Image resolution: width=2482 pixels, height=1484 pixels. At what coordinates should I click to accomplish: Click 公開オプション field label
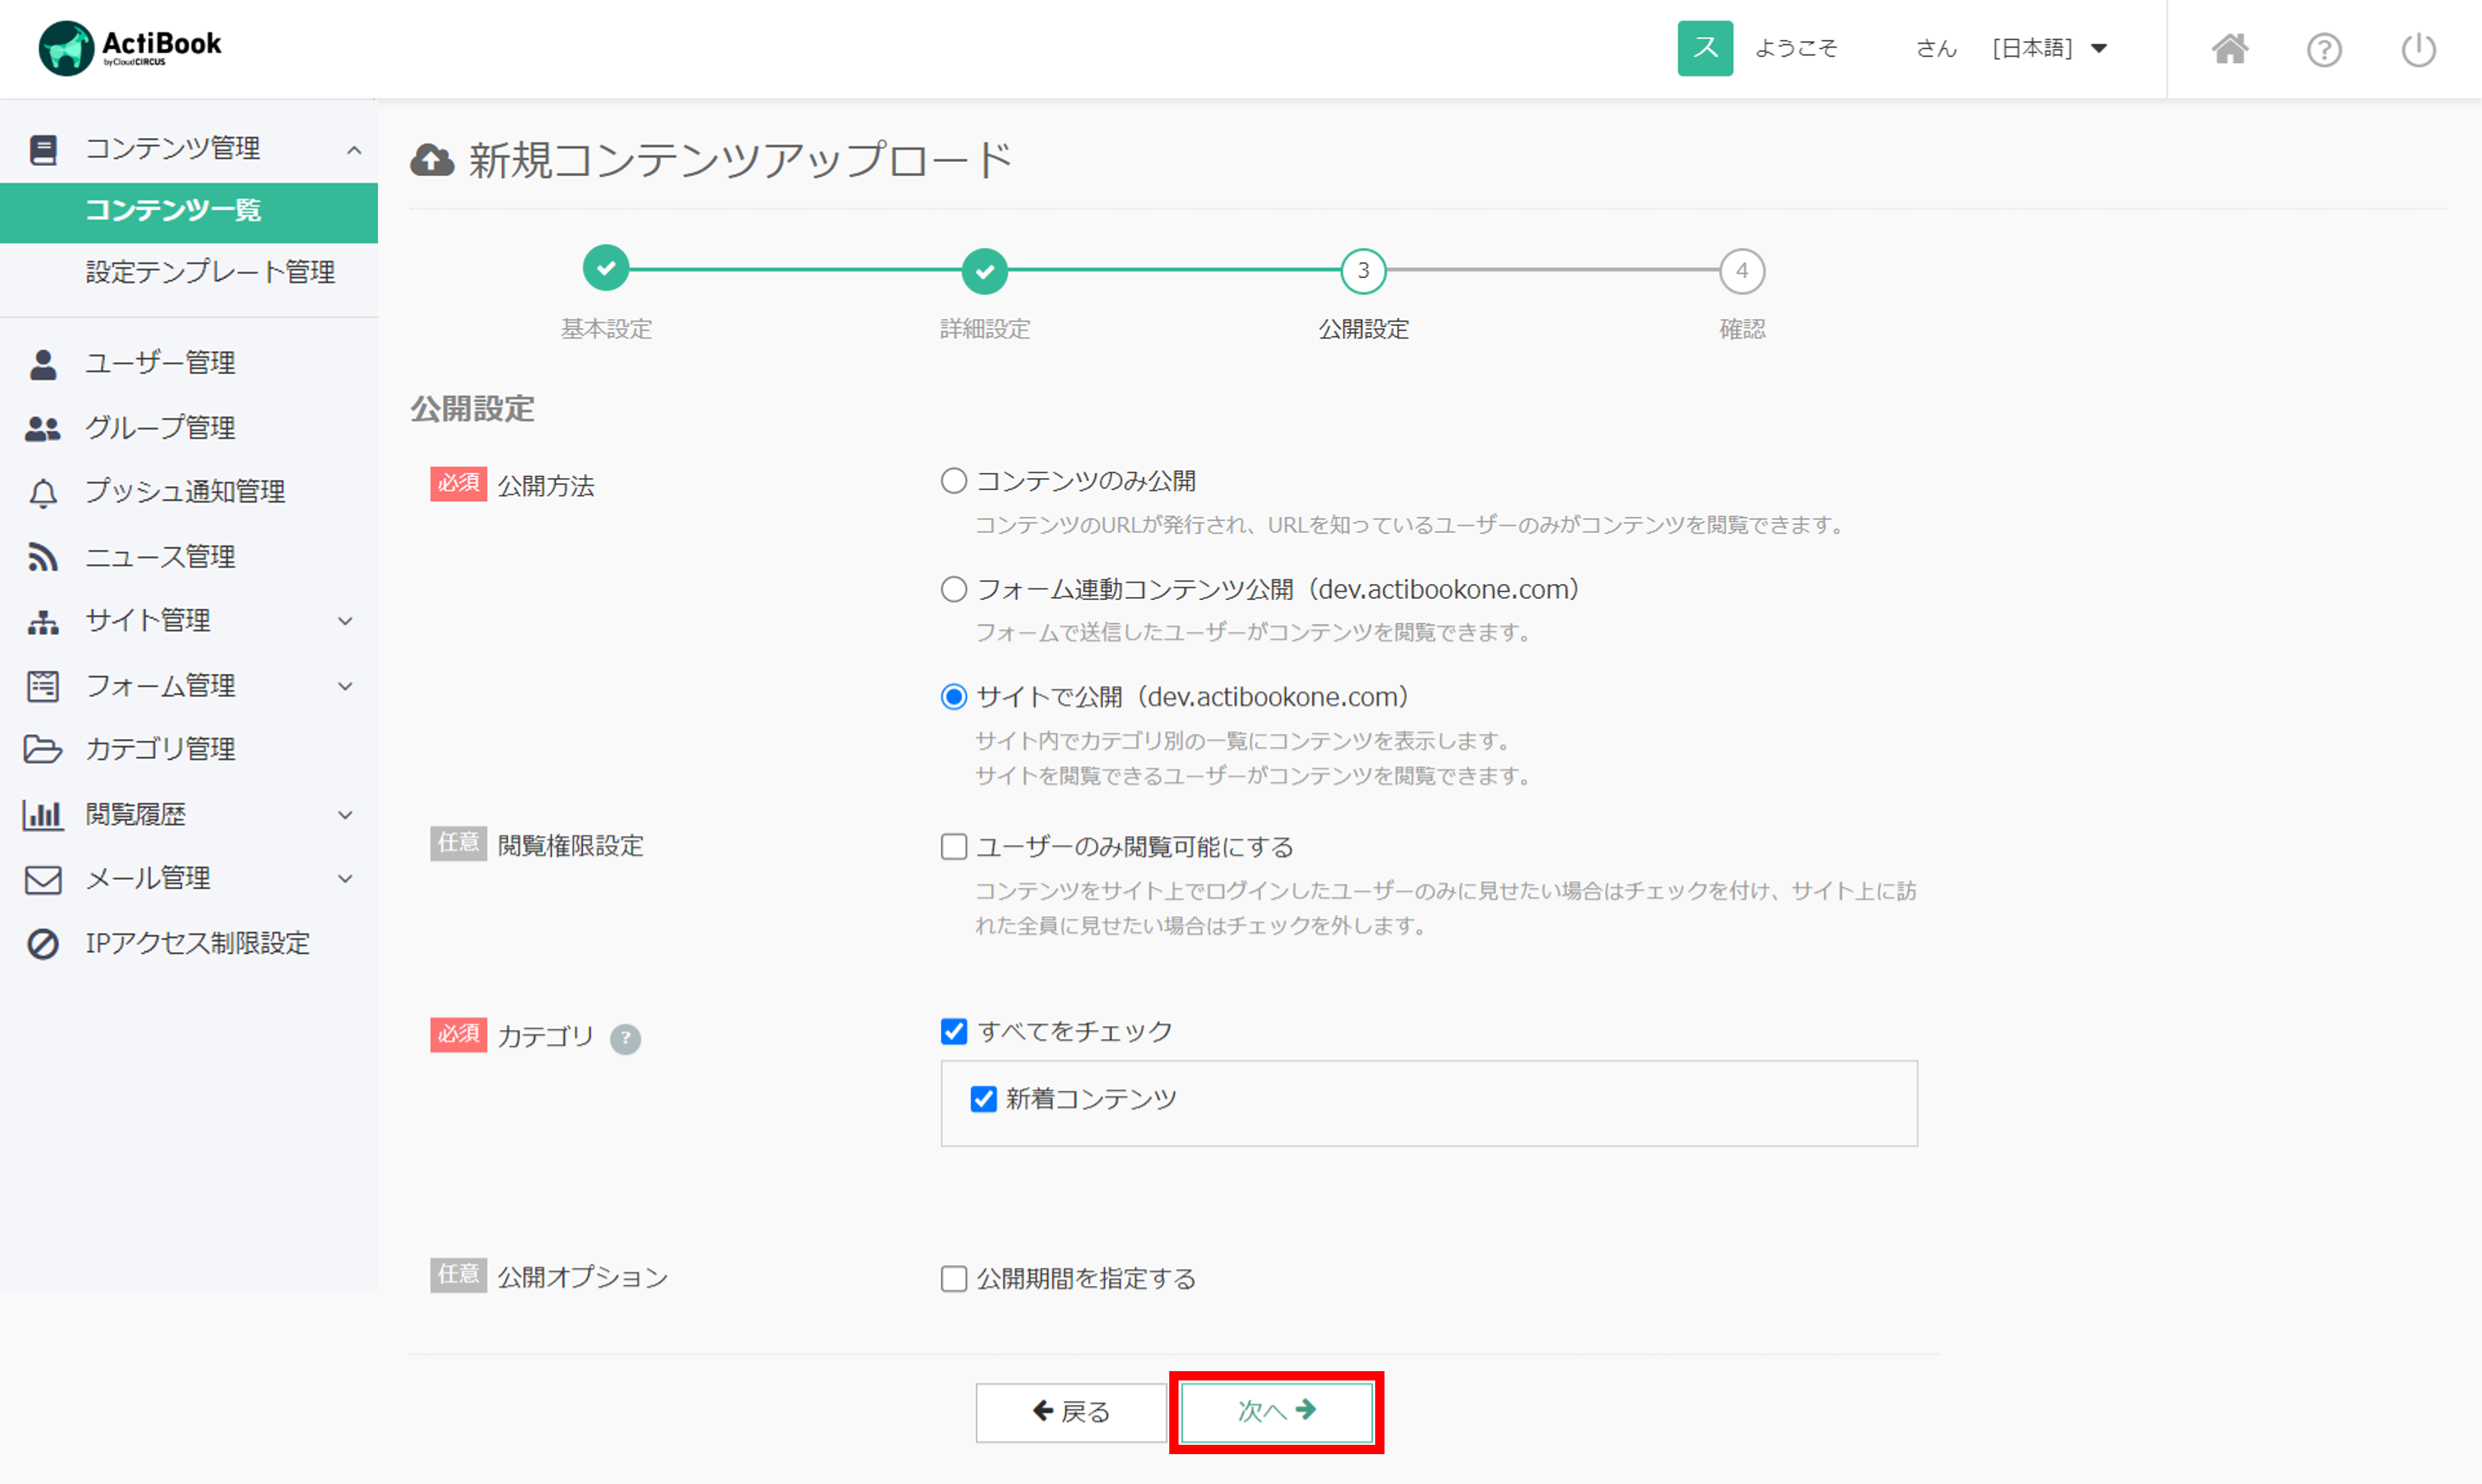tap(582, 1277)
